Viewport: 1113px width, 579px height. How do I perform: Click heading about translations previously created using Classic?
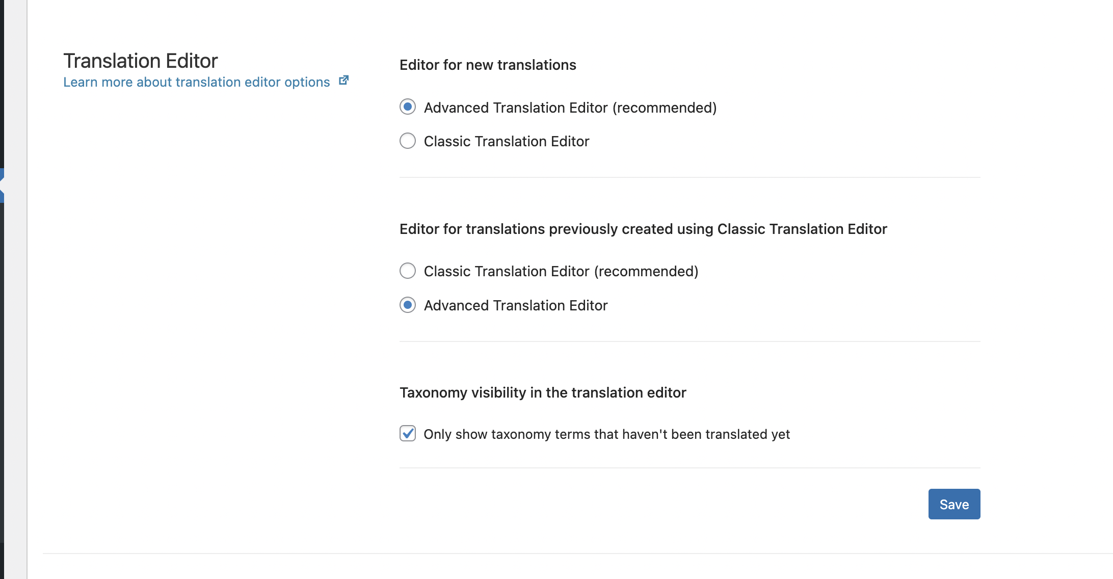pyautogui.click(x=643, y=229)
